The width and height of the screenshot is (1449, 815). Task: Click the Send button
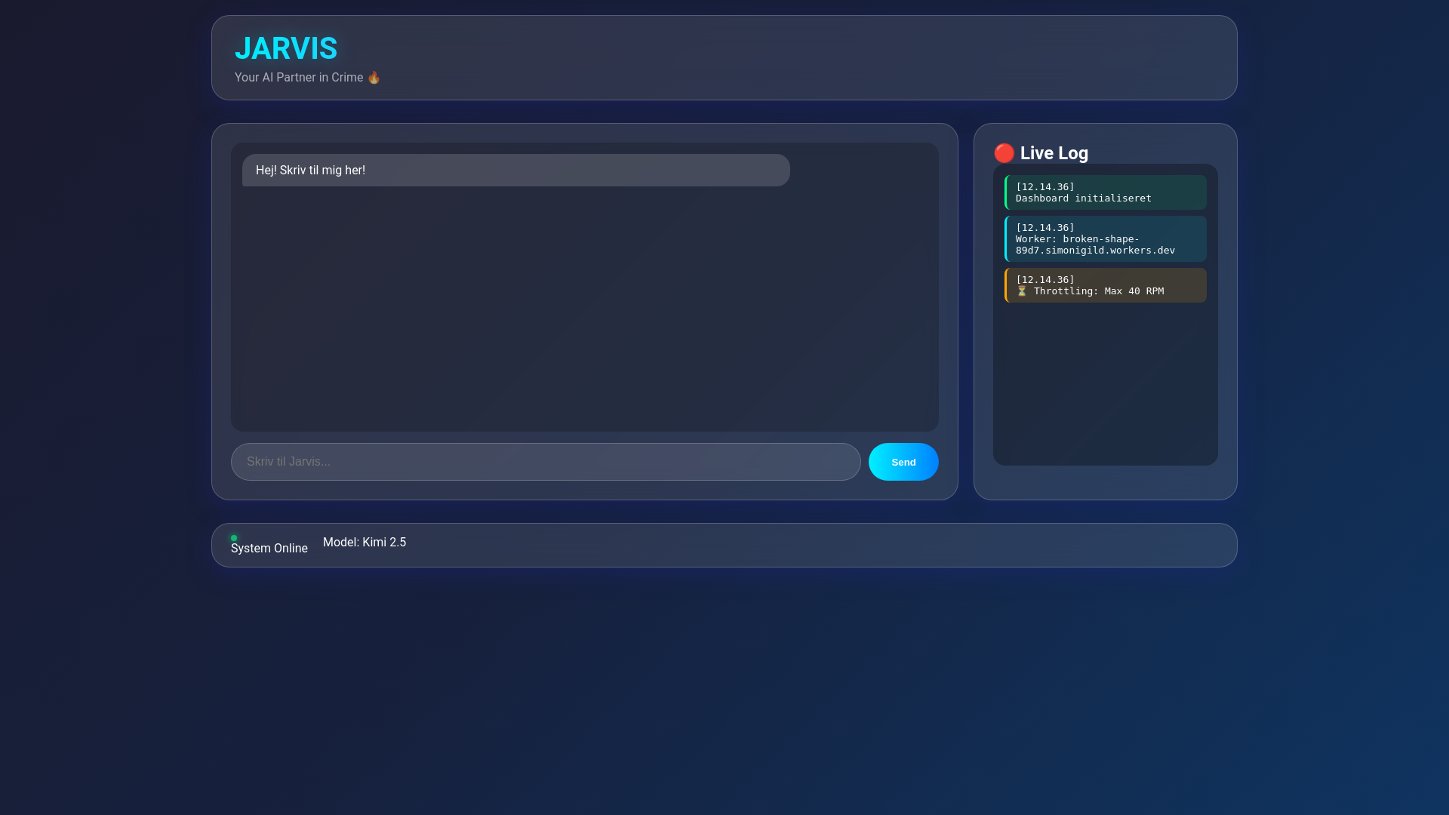point(903,462)
